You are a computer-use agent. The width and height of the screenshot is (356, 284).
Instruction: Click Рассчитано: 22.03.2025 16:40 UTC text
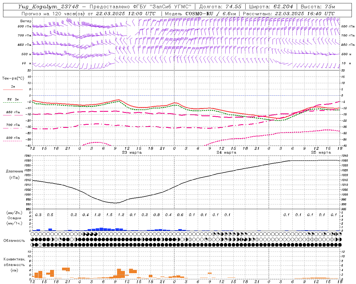[x=289, y=14]
